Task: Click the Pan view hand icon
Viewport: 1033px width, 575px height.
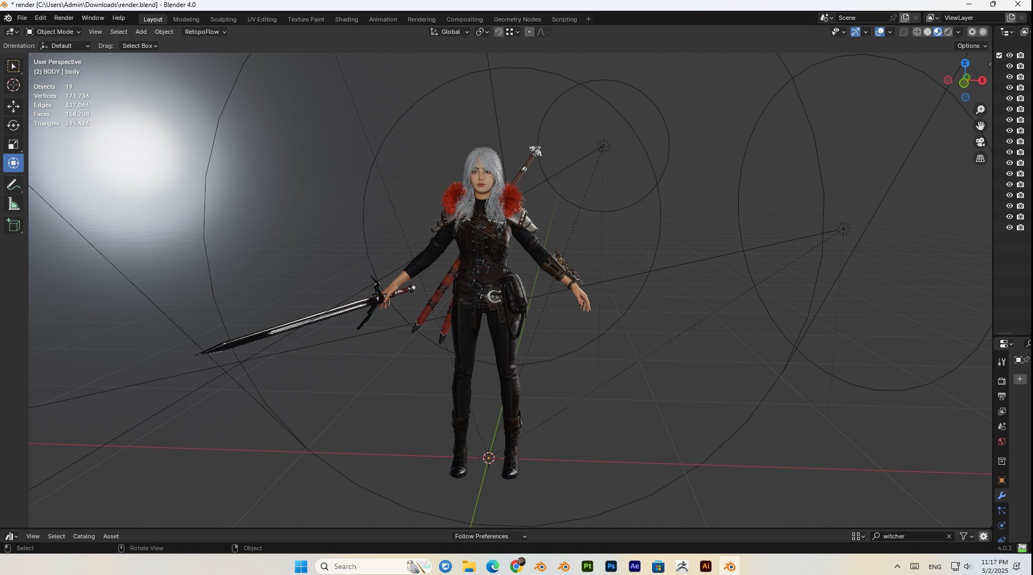Action: click(980, 126)
